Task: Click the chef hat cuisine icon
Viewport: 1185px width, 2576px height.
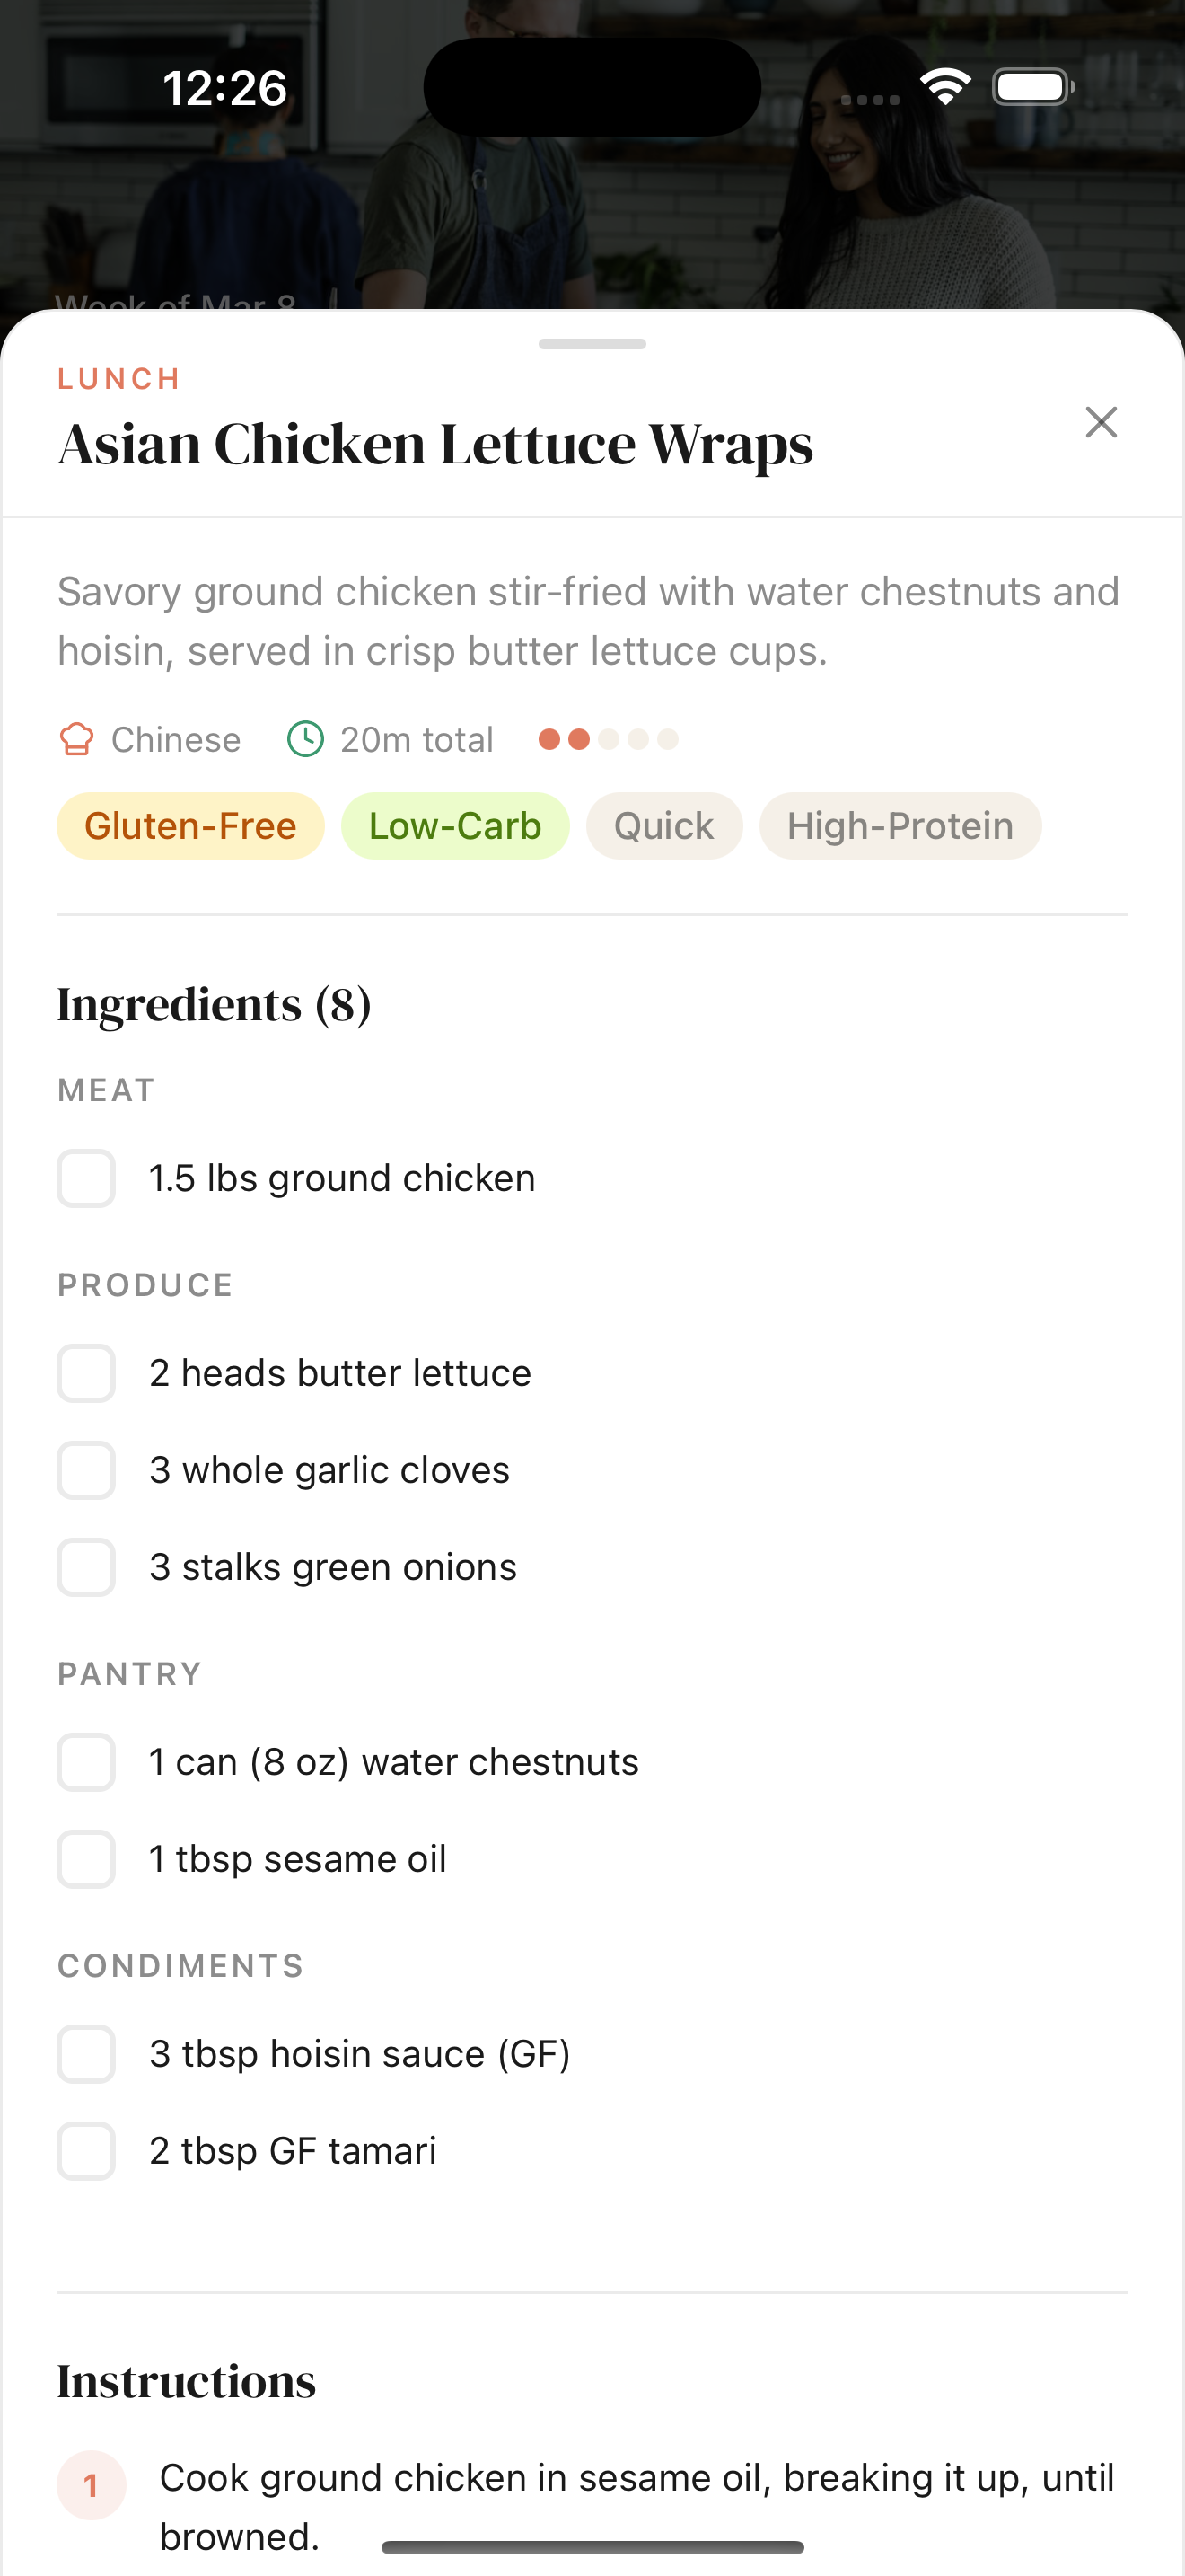Action: 77,739
